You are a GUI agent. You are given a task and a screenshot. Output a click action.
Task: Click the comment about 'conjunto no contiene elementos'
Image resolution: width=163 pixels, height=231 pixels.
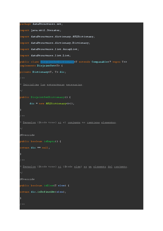[69, 122]
